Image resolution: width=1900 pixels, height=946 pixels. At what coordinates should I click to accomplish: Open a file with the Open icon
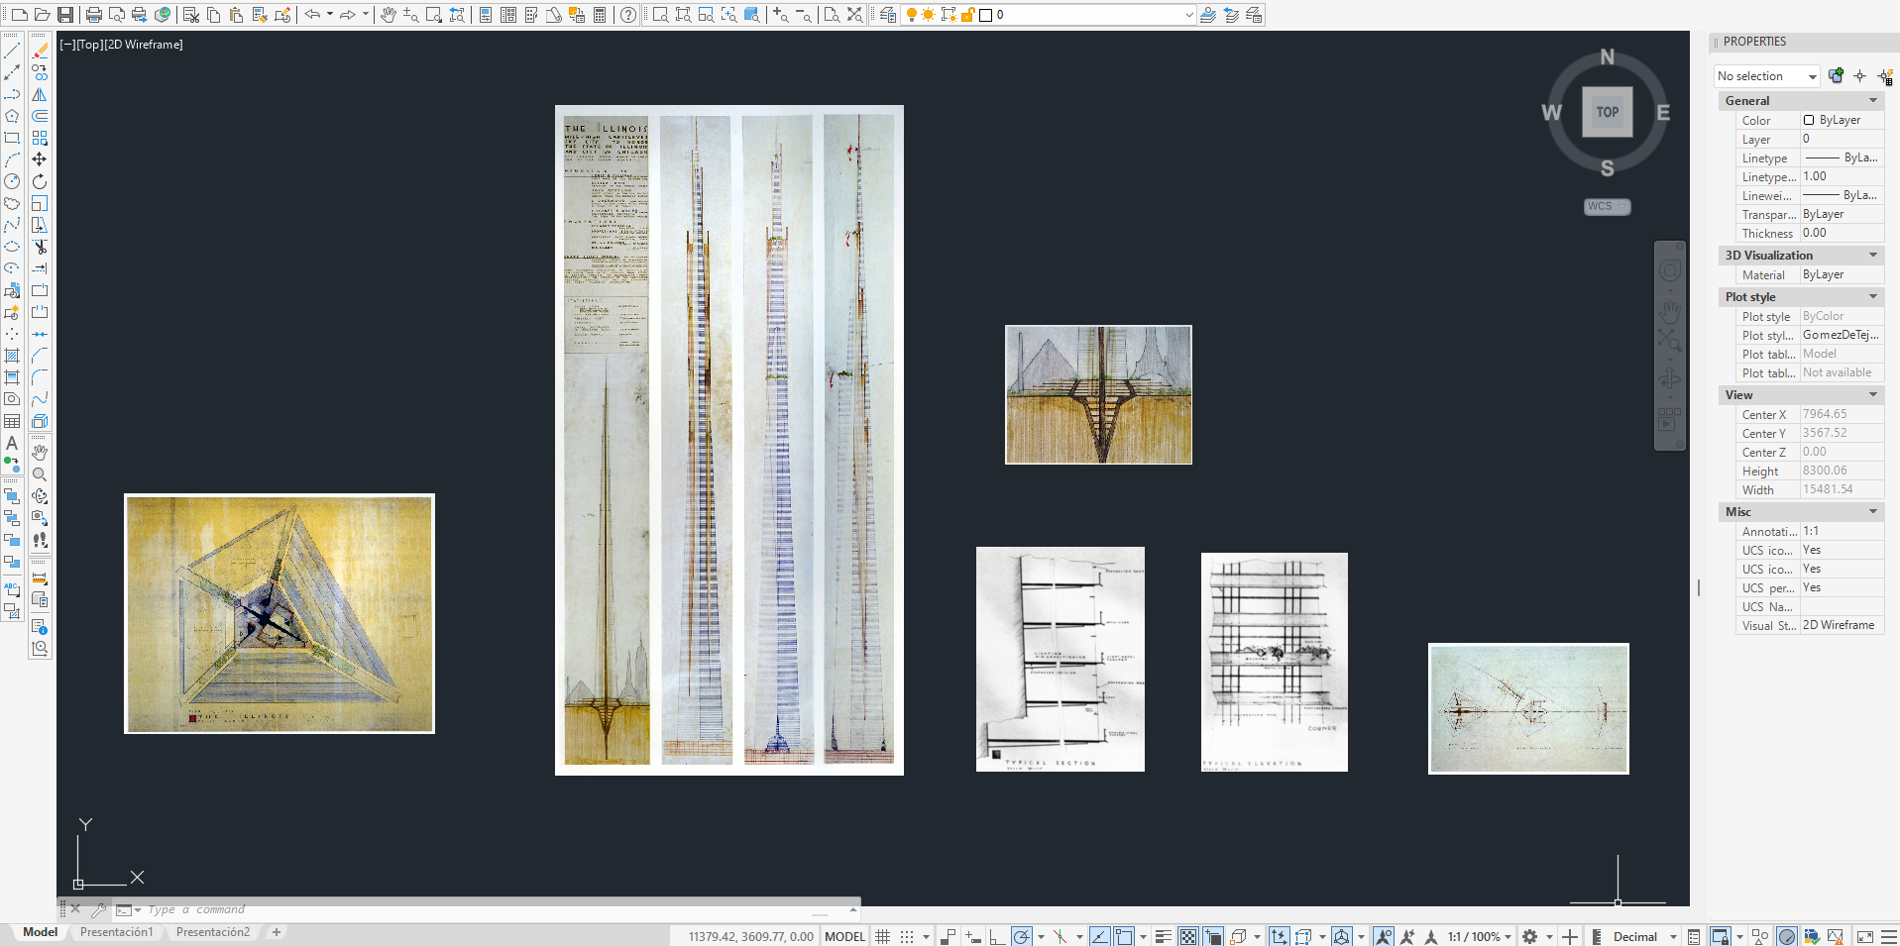pyautogui.click(x=42, y=15)
